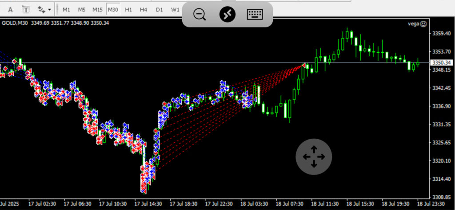The width and height of the screenshot is (455, 210).
Task: Click the 18 Jul 03:30 time label
Action: [255, 204]
